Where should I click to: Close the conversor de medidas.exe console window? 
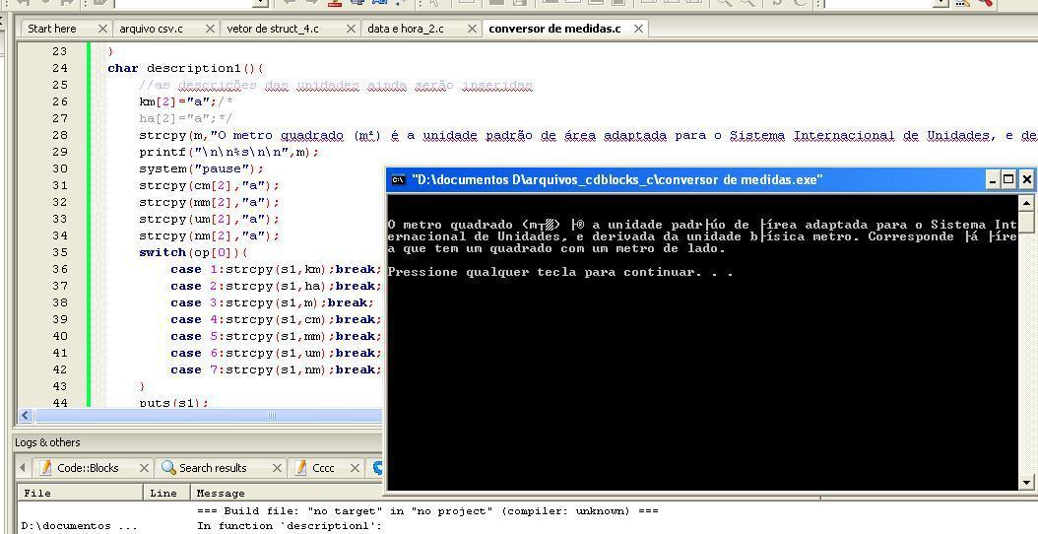coord(1025,179)
